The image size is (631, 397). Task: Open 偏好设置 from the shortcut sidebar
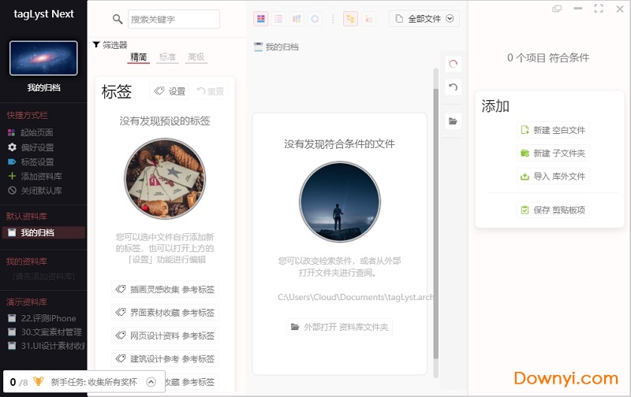pyautogui.click(x=36, y=147)
